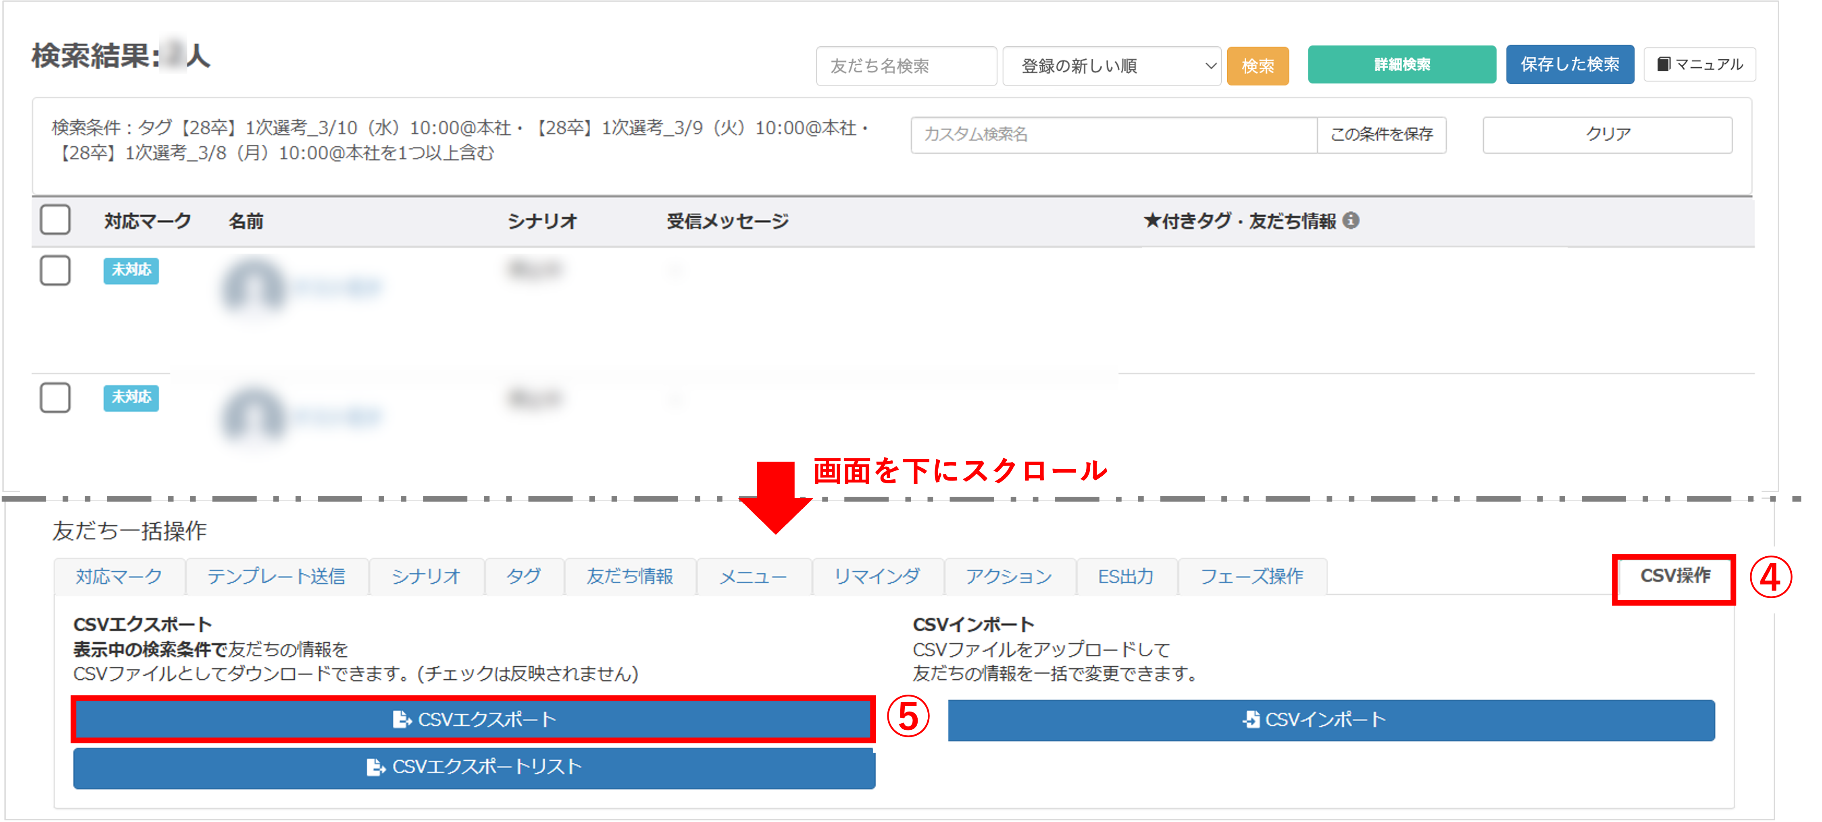The image size is (1822, 822).
Task: Click 未対応 badge on first row
Action: coord(131,270)
